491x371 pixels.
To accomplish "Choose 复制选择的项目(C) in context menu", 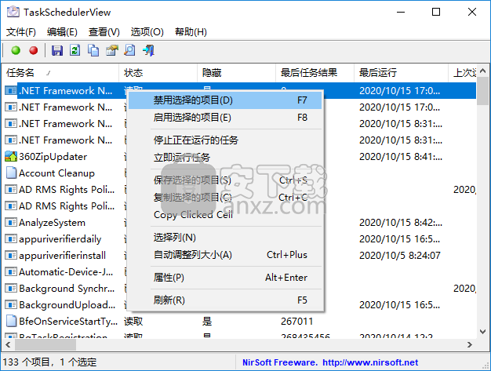I will click(225, 197).
